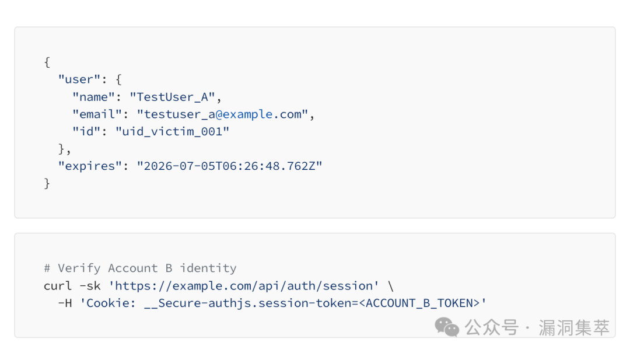Click the expiry timestamp 2026-07-05T06:26:48.762Z

229,166
